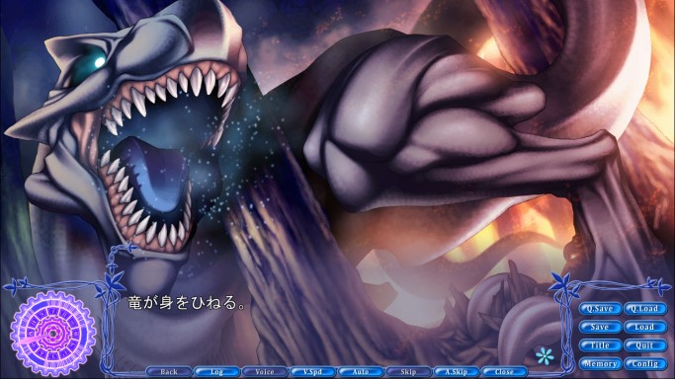
Task: Click the blue snowflake advance indicator
Action: [545, 355]
